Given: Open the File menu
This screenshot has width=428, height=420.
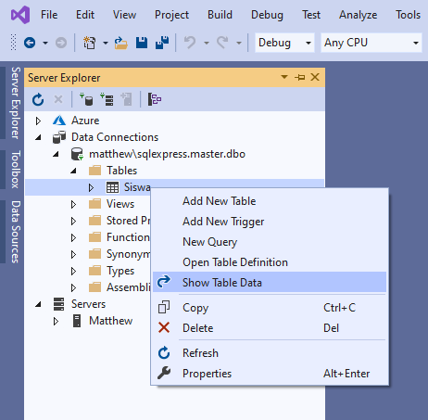Looking at the screenshot, I should [49, 15].
